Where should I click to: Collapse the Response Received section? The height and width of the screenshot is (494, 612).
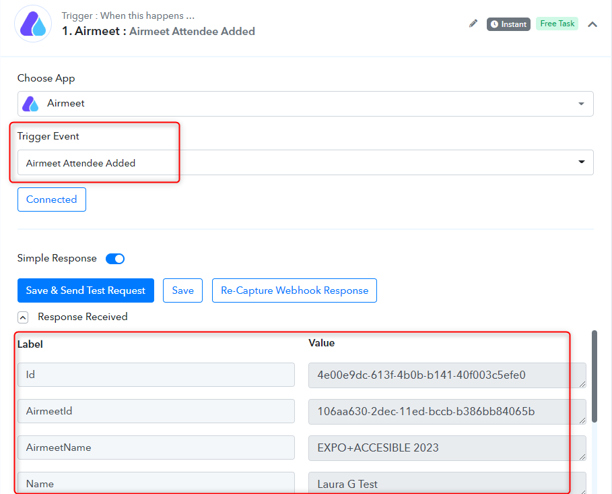[23, 317]
